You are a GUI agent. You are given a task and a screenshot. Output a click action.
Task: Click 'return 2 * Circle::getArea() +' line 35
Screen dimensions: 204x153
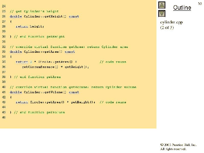coord(46,62)
